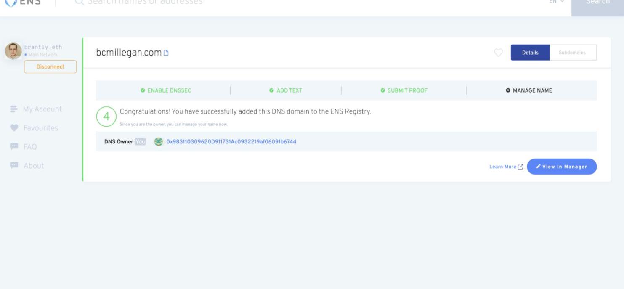Select the Manage Name step
Screen dimensions: 624x289
[529, 90]
